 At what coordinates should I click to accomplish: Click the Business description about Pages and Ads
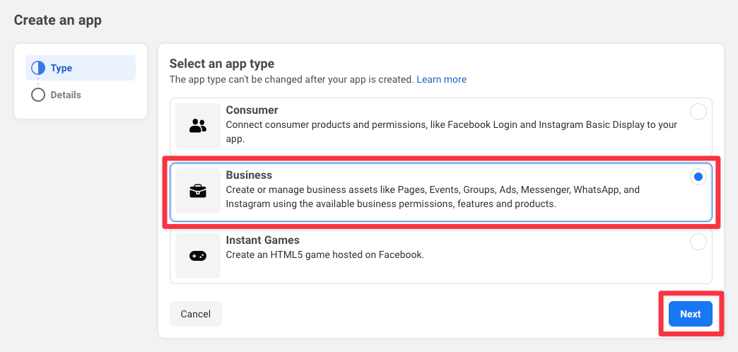tap(433, 197)
